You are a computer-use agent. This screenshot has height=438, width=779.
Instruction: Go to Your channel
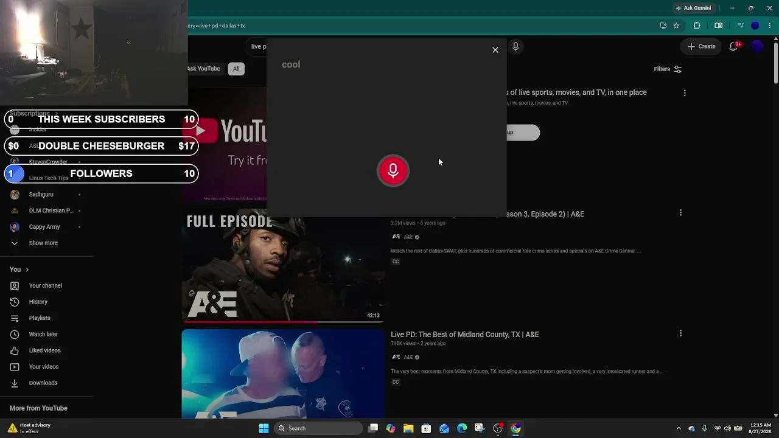(x=47, y=286)
